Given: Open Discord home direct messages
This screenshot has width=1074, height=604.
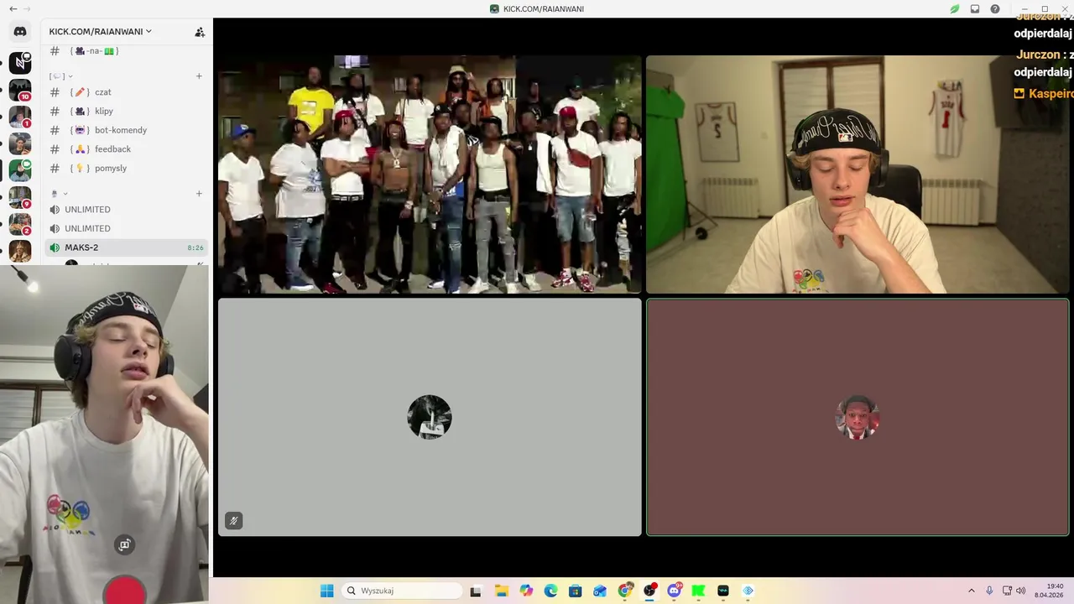Looking at the screenshot, I should (20, 32).
